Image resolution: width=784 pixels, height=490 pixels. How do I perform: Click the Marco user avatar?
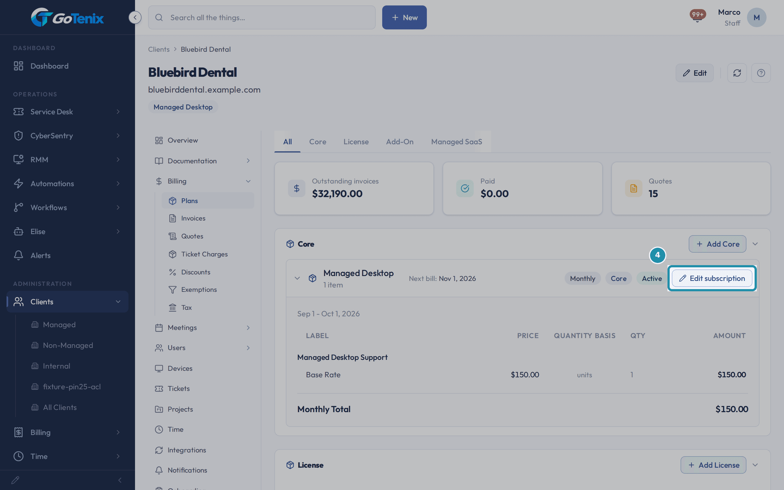[x=757, y=17]
